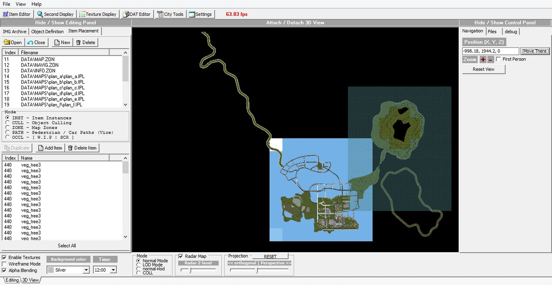Viewport: 552px width, 285px height.
Task: Open Settings from the toolbar
Action: [x=201, y=14]
